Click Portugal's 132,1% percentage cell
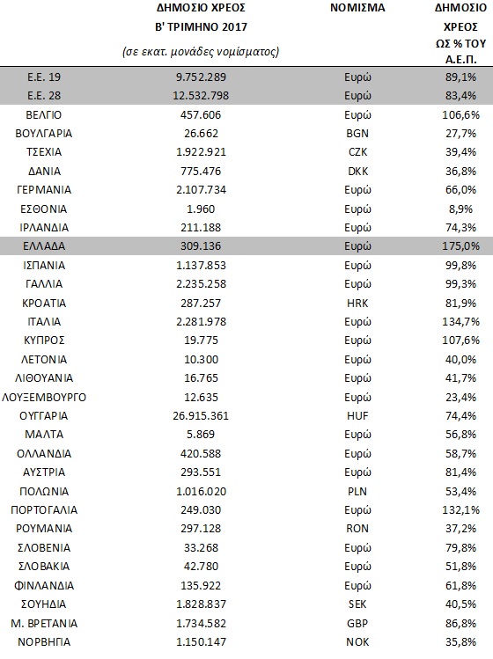Image resolution: width=493 pixels, height=659 pixels. point(460,510)
